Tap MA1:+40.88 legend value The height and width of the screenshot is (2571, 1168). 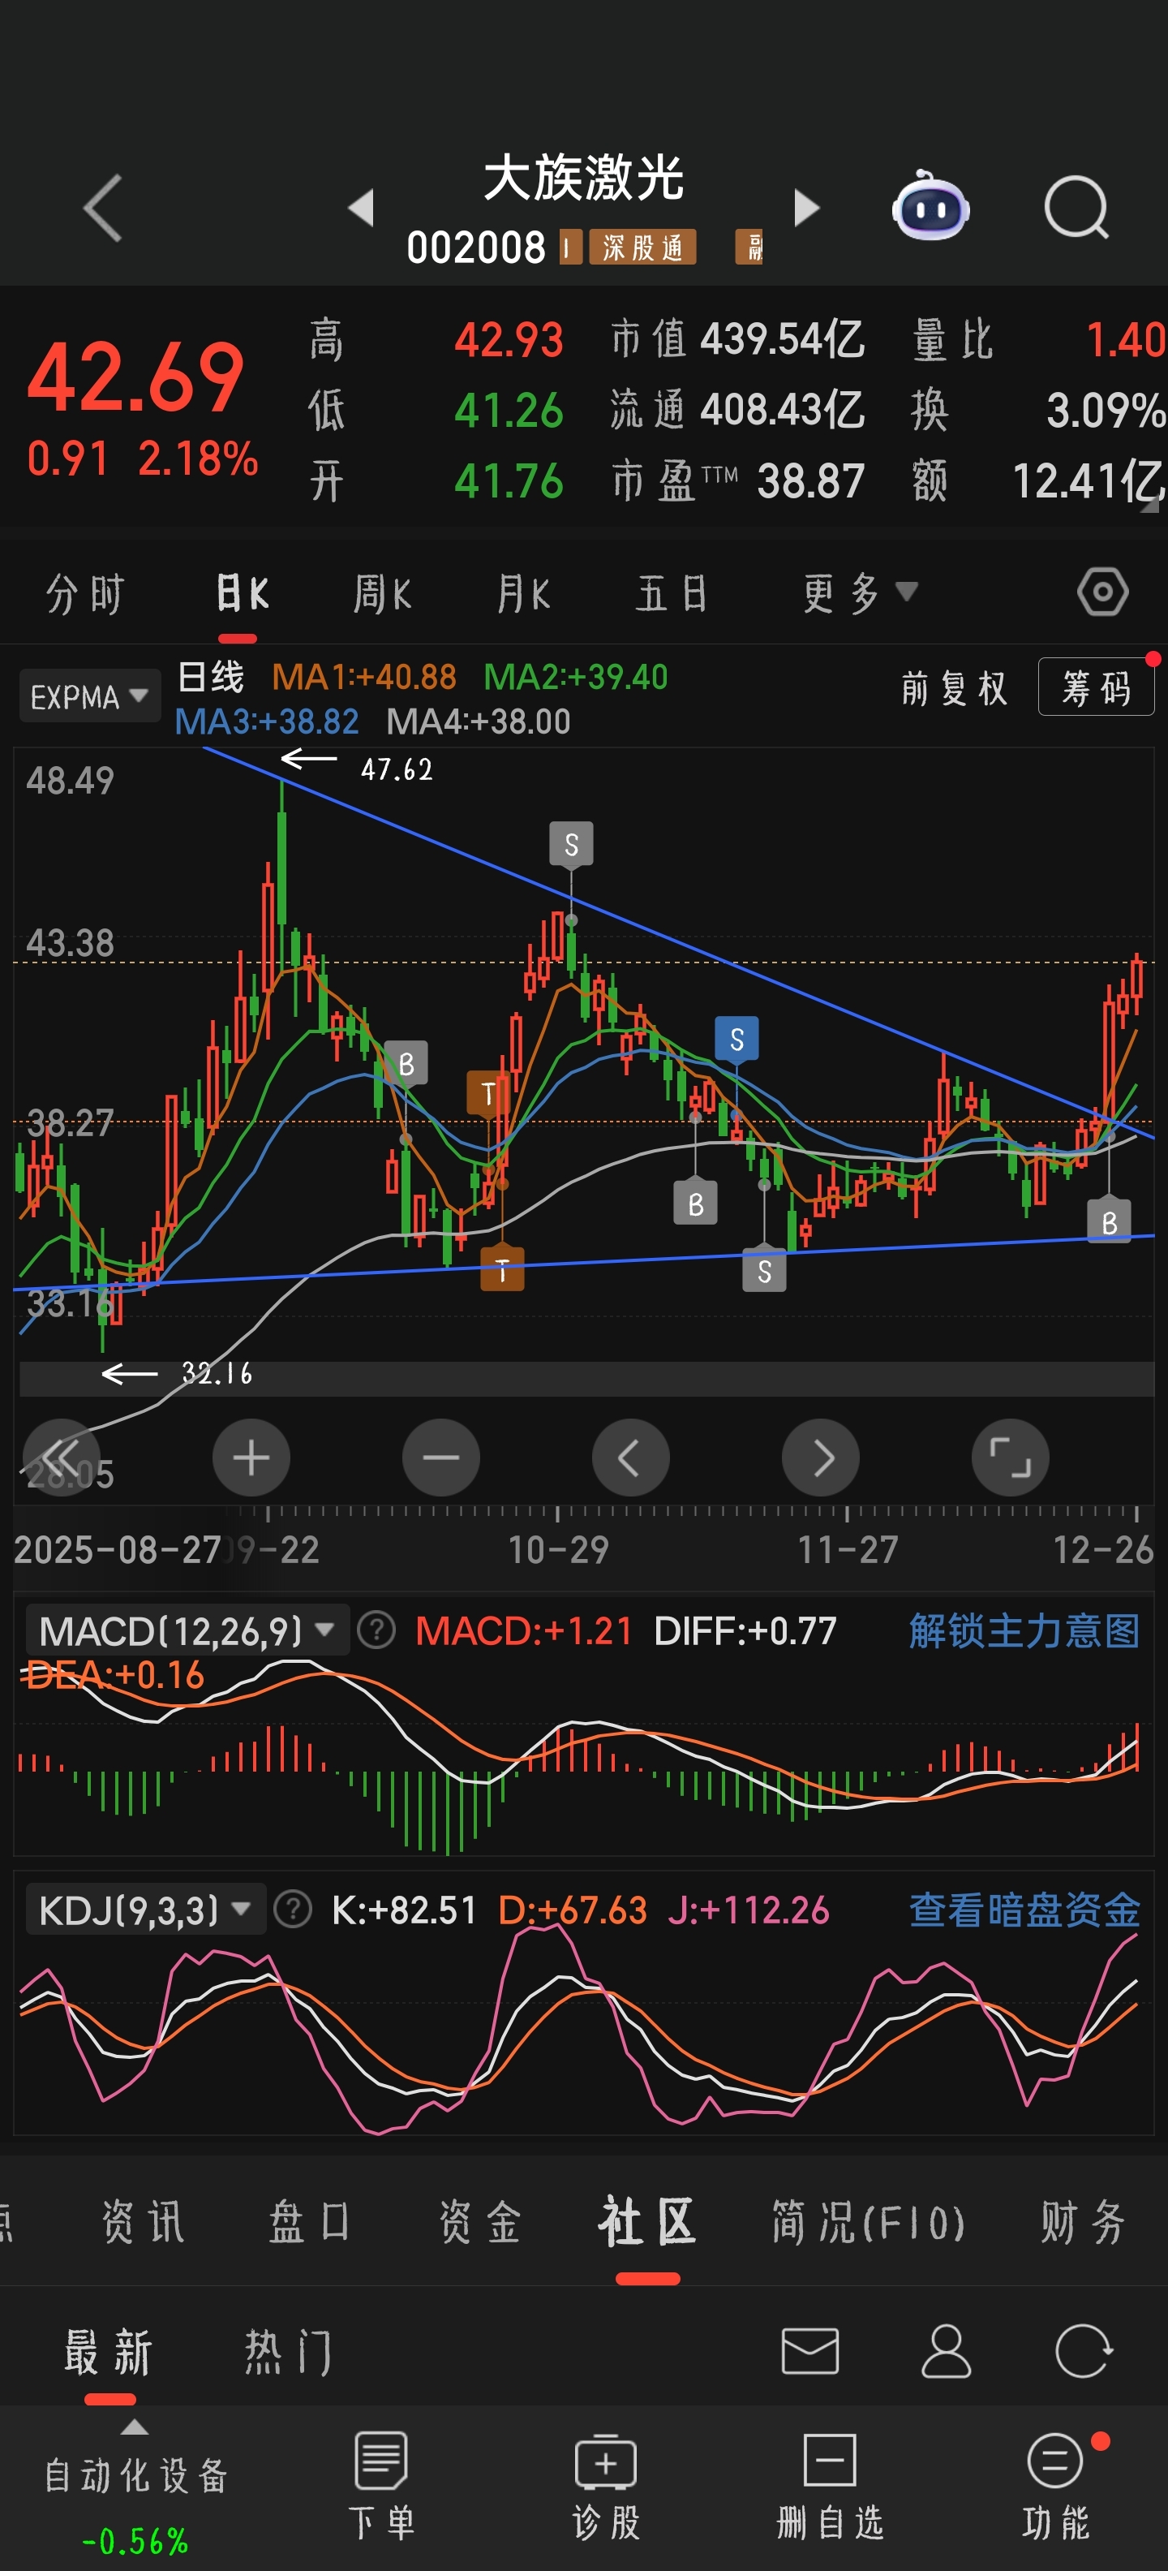[364, 677]
